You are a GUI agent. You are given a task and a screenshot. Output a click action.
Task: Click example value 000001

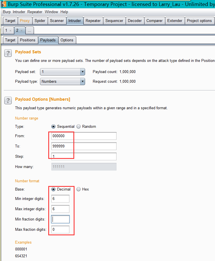click(21, 249)
